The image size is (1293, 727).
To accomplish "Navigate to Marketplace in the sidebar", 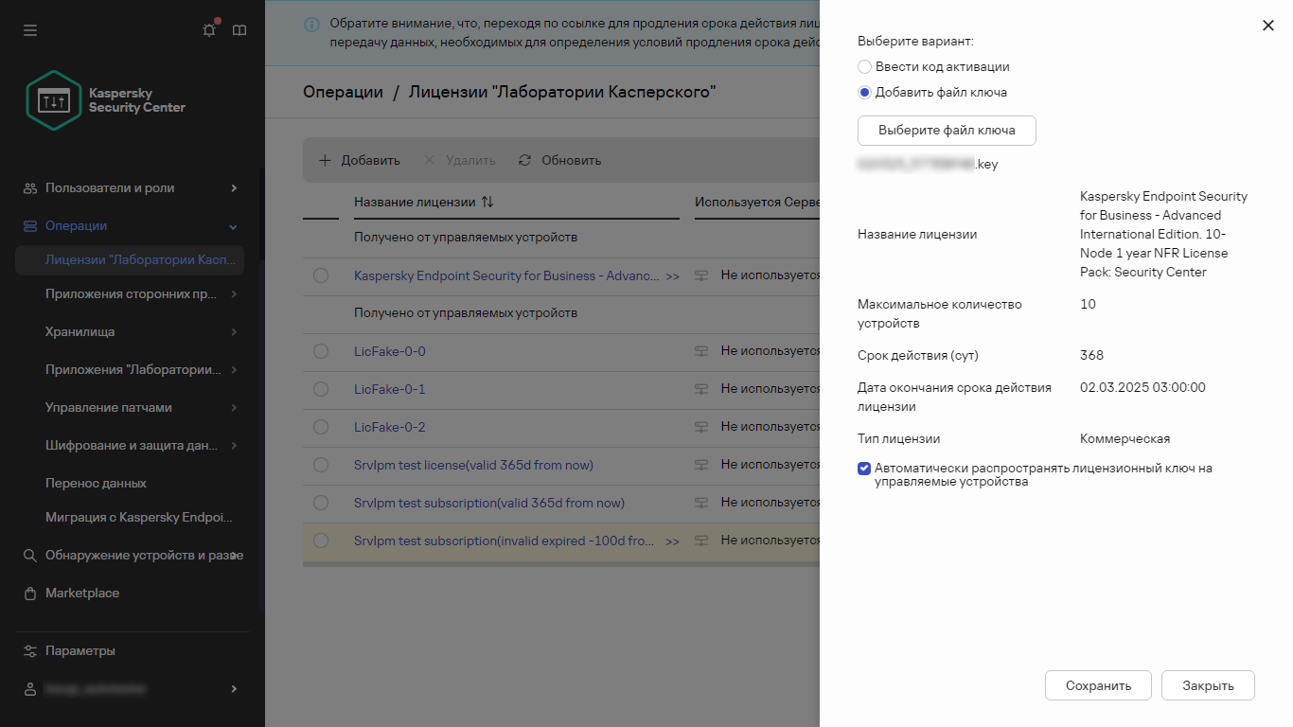I will 81,593.
